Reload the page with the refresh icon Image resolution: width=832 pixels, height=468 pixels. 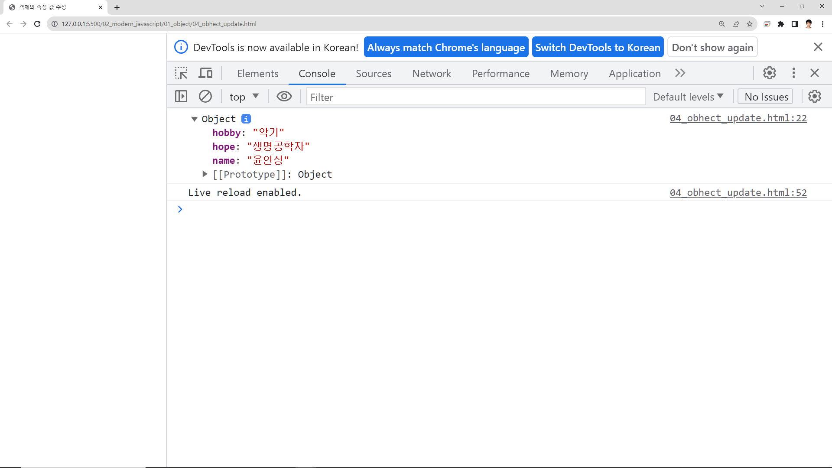point(37,24)
